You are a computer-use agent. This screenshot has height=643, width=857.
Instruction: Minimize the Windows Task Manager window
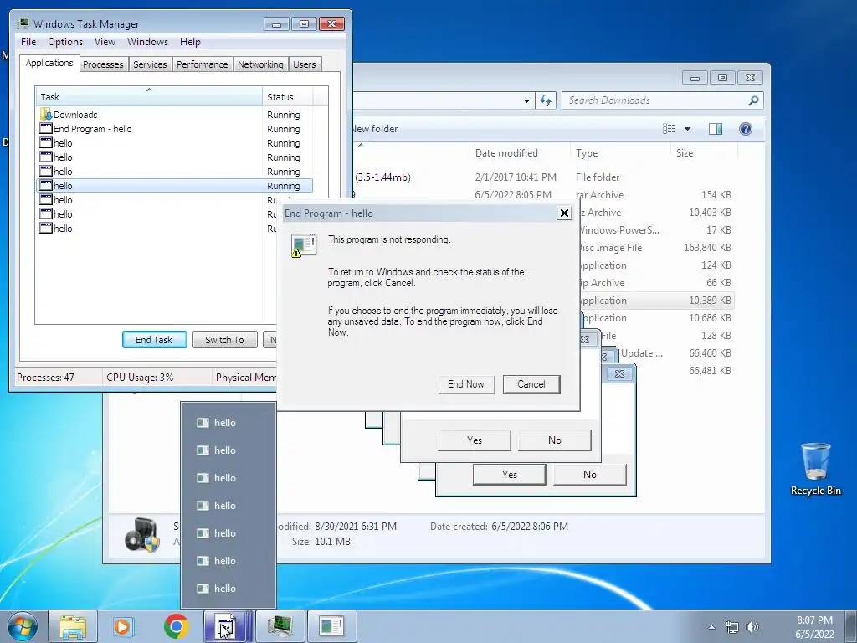[276, 24]
